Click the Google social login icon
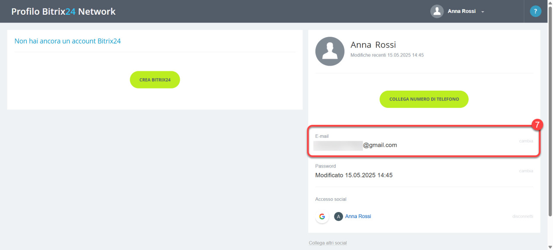Screen dimensions: 553x250 click(322, 216)
